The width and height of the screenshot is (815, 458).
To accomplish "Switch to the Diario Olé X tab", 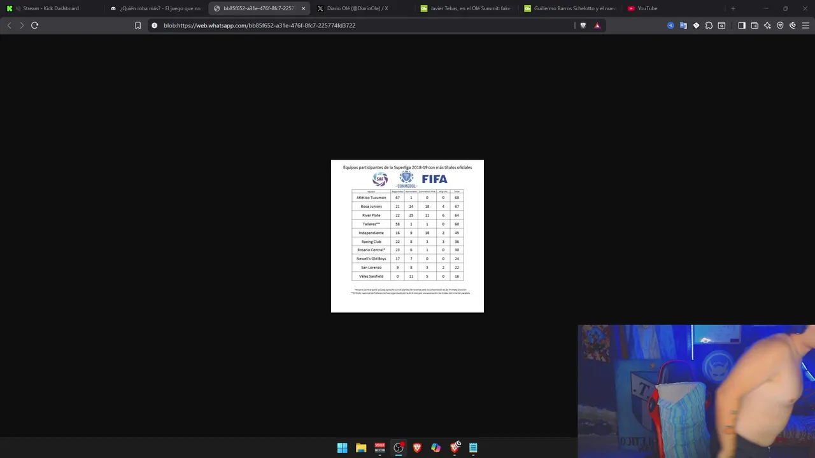I will point(363,8).
